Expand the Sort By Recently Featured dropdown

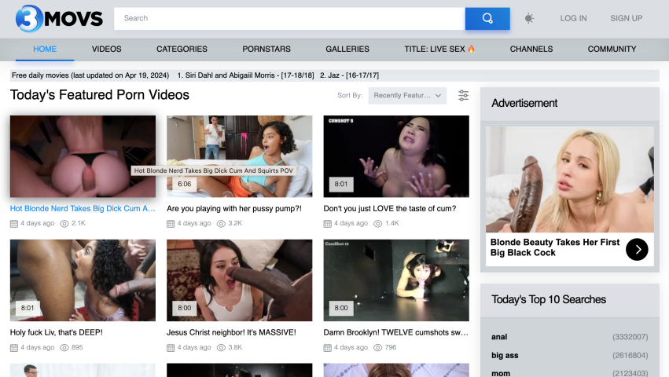(x=406, y=96)
